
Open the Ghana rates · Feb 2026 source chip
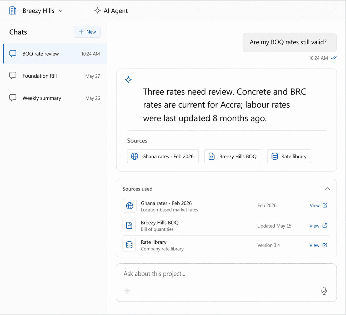[163, 156]
